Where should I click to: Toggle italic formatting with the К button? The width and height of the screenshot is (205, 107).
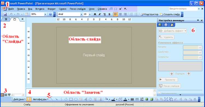100,14
